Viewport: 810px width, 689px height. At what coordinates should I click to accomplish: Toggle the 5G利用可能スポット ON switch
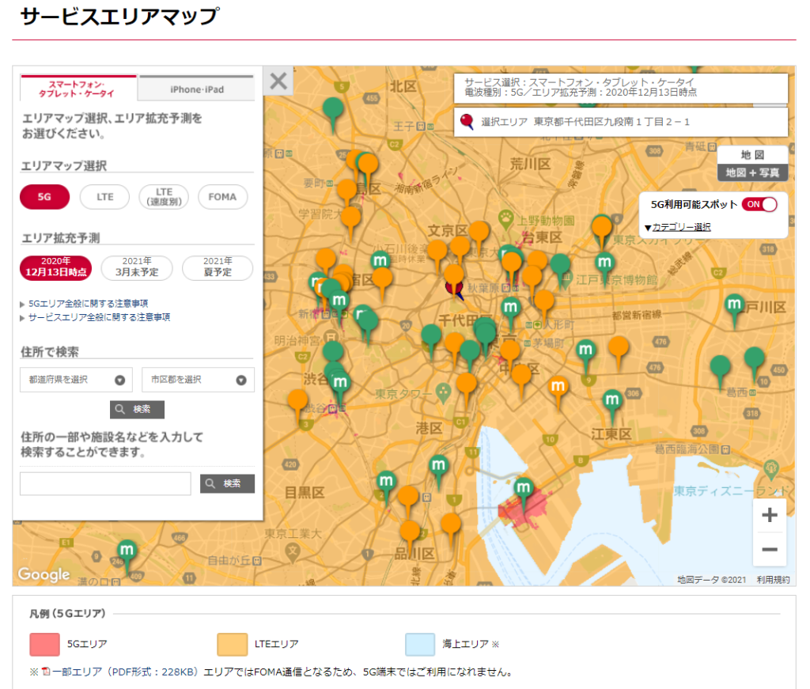(x=759, y=204)
